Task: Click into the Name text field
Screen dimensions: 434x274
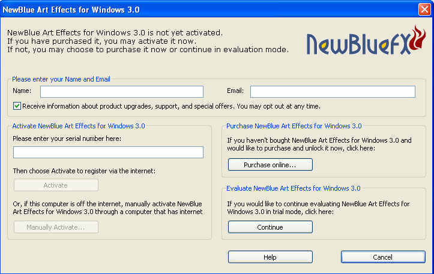Action: (x=122, y=92)
